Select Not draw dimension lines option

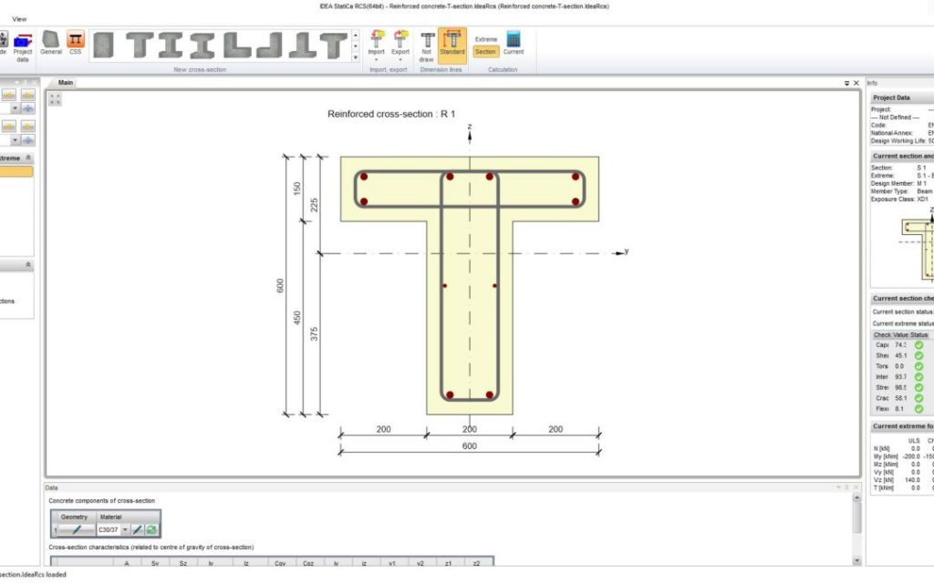[427, 47]
